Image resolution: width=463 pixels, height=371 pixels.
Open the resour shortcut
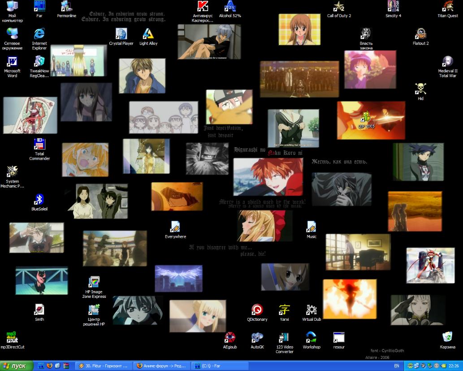click(339, 341)
